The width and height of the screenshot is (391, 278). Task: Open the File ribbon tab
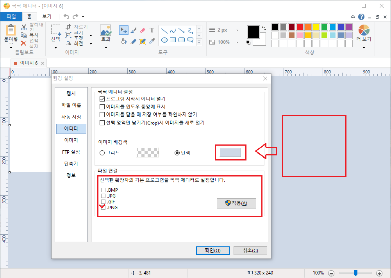coord(11,16)
